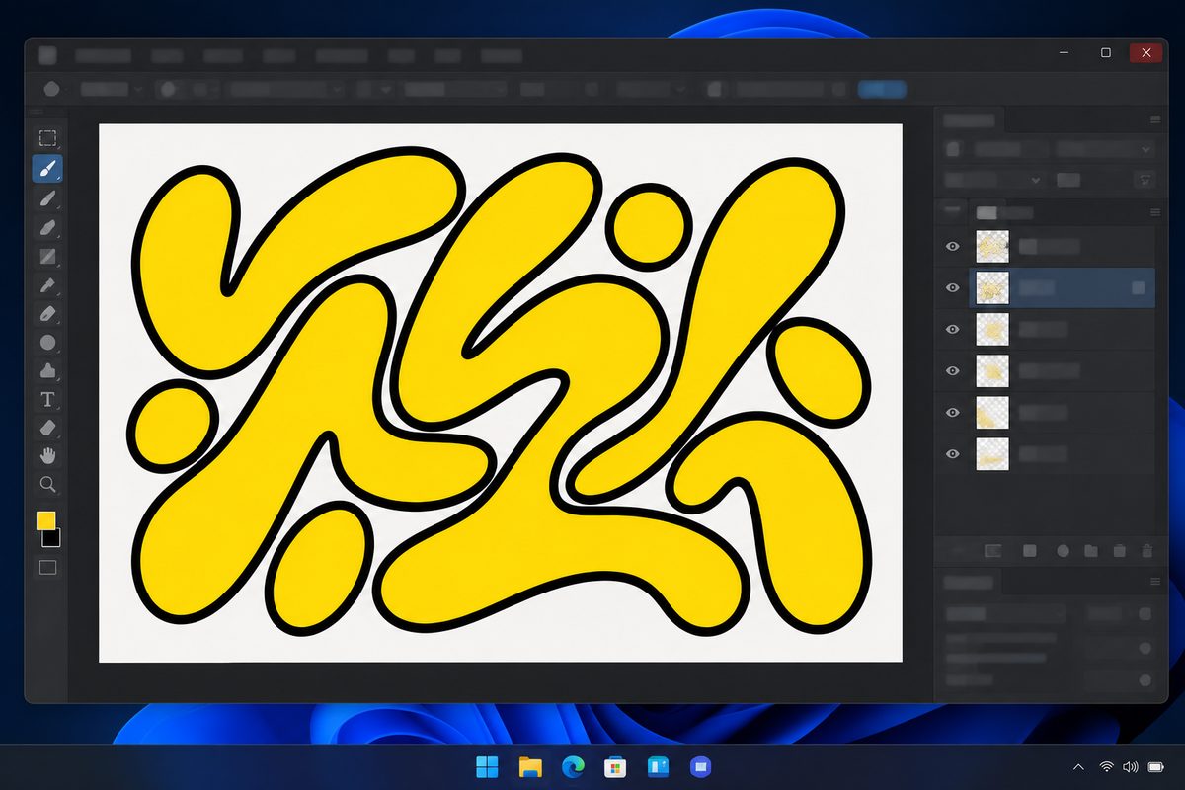This screenshot has width=1185, height=790.
Task: Open the Windows Start menu
Action: (x=488, y=767)
